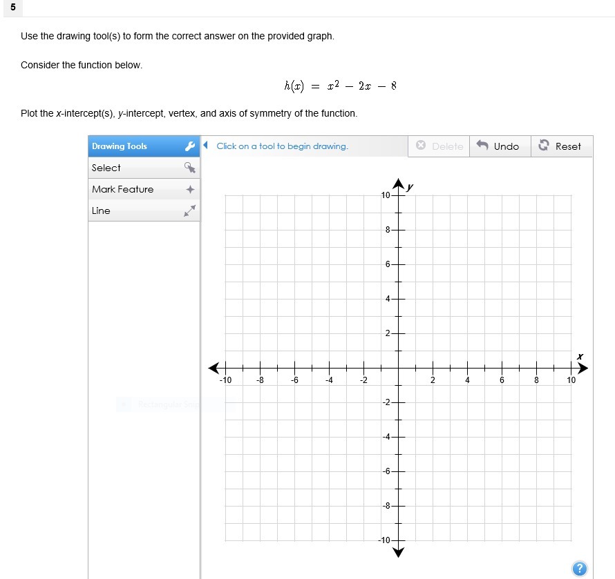Click the graph at vertex point (1, -9)
615x579 pixels.
click(x=415, y=523)
